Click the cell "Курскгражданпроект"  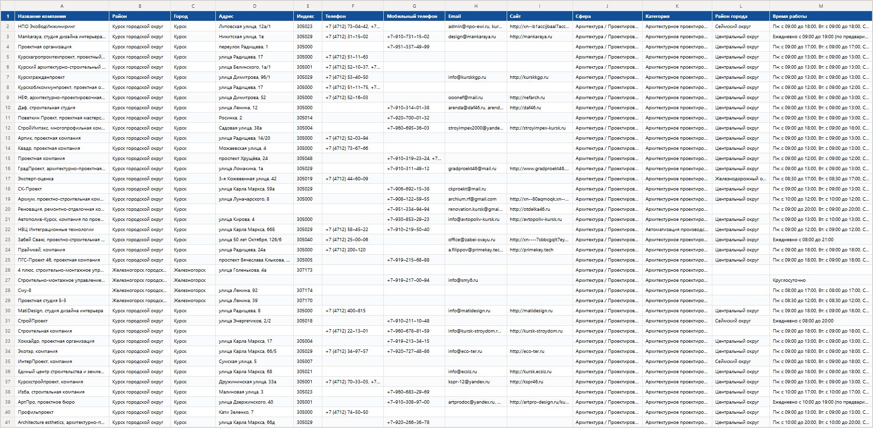(62, 77)
